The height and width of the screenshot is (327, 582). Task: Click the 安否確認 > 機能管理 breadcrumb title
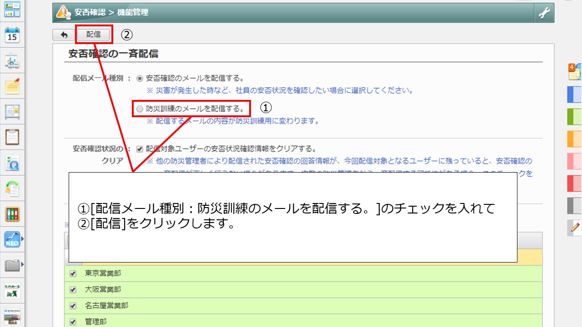[x=111, y=13]
